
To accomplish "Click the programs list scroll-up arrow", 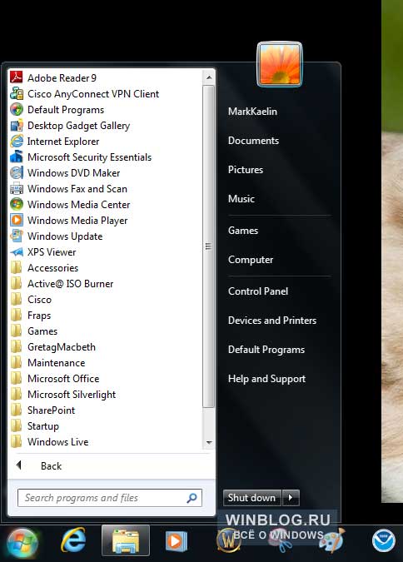I will (209, 77).
